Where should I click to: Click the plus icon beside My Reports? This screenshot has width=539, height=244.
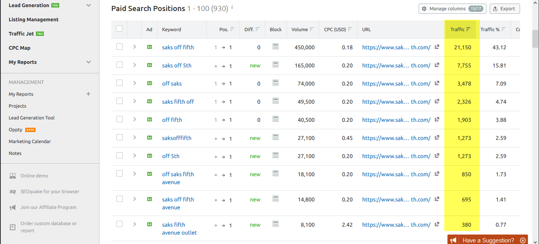[x=88, y=94]
